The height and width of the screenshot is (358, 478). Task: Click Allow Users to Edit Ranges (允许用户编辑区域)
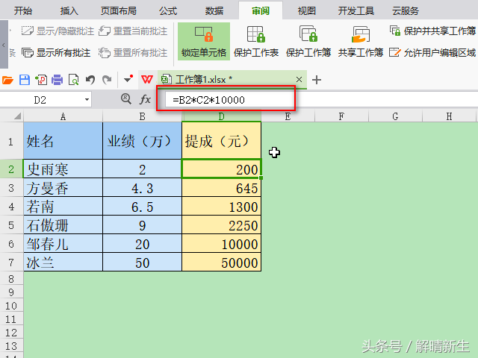coord(432,53)
